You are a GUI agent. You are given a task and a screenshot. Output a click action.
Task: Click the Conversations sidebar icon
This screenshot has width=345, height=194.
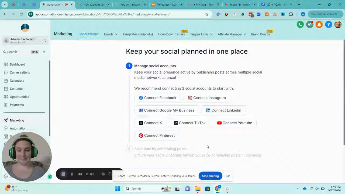6,72
